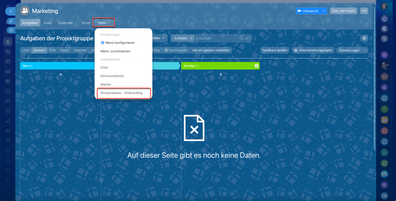Clear the search with the X icon
Viewport: 396px width, 201px height.
247,38
